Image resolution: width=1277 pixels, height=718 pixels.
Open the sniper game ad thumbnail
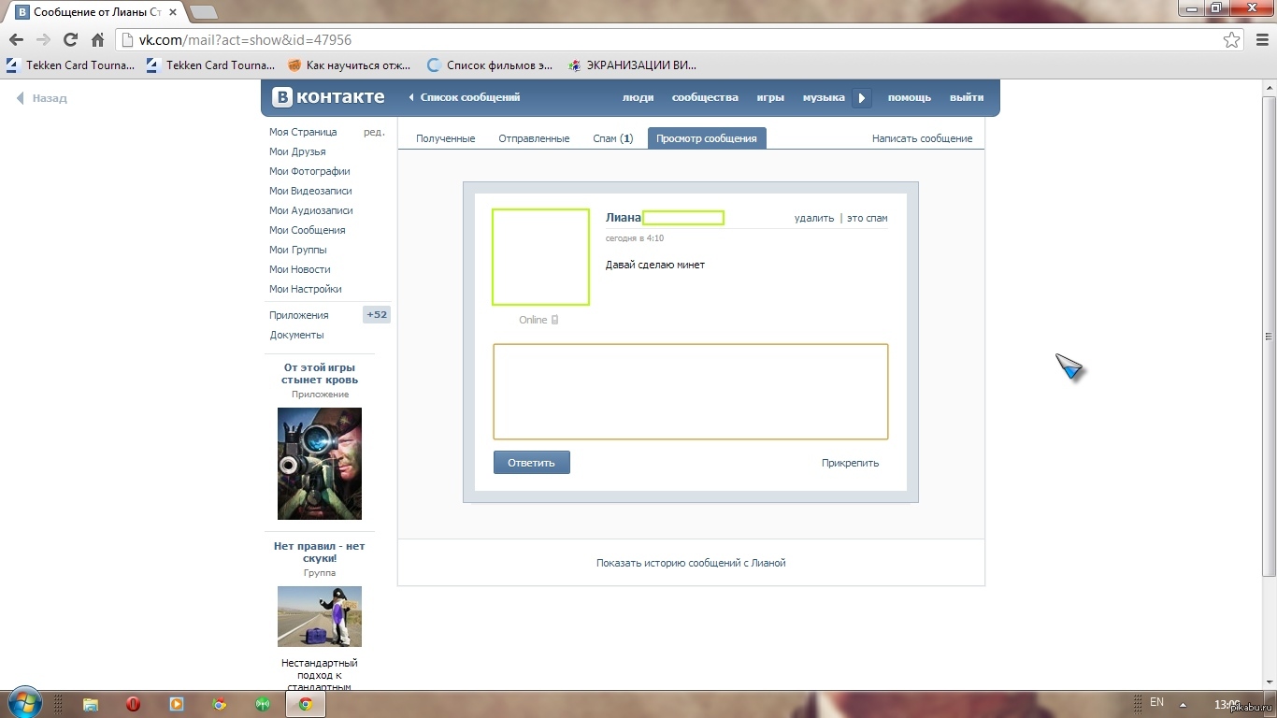[320, 464]
